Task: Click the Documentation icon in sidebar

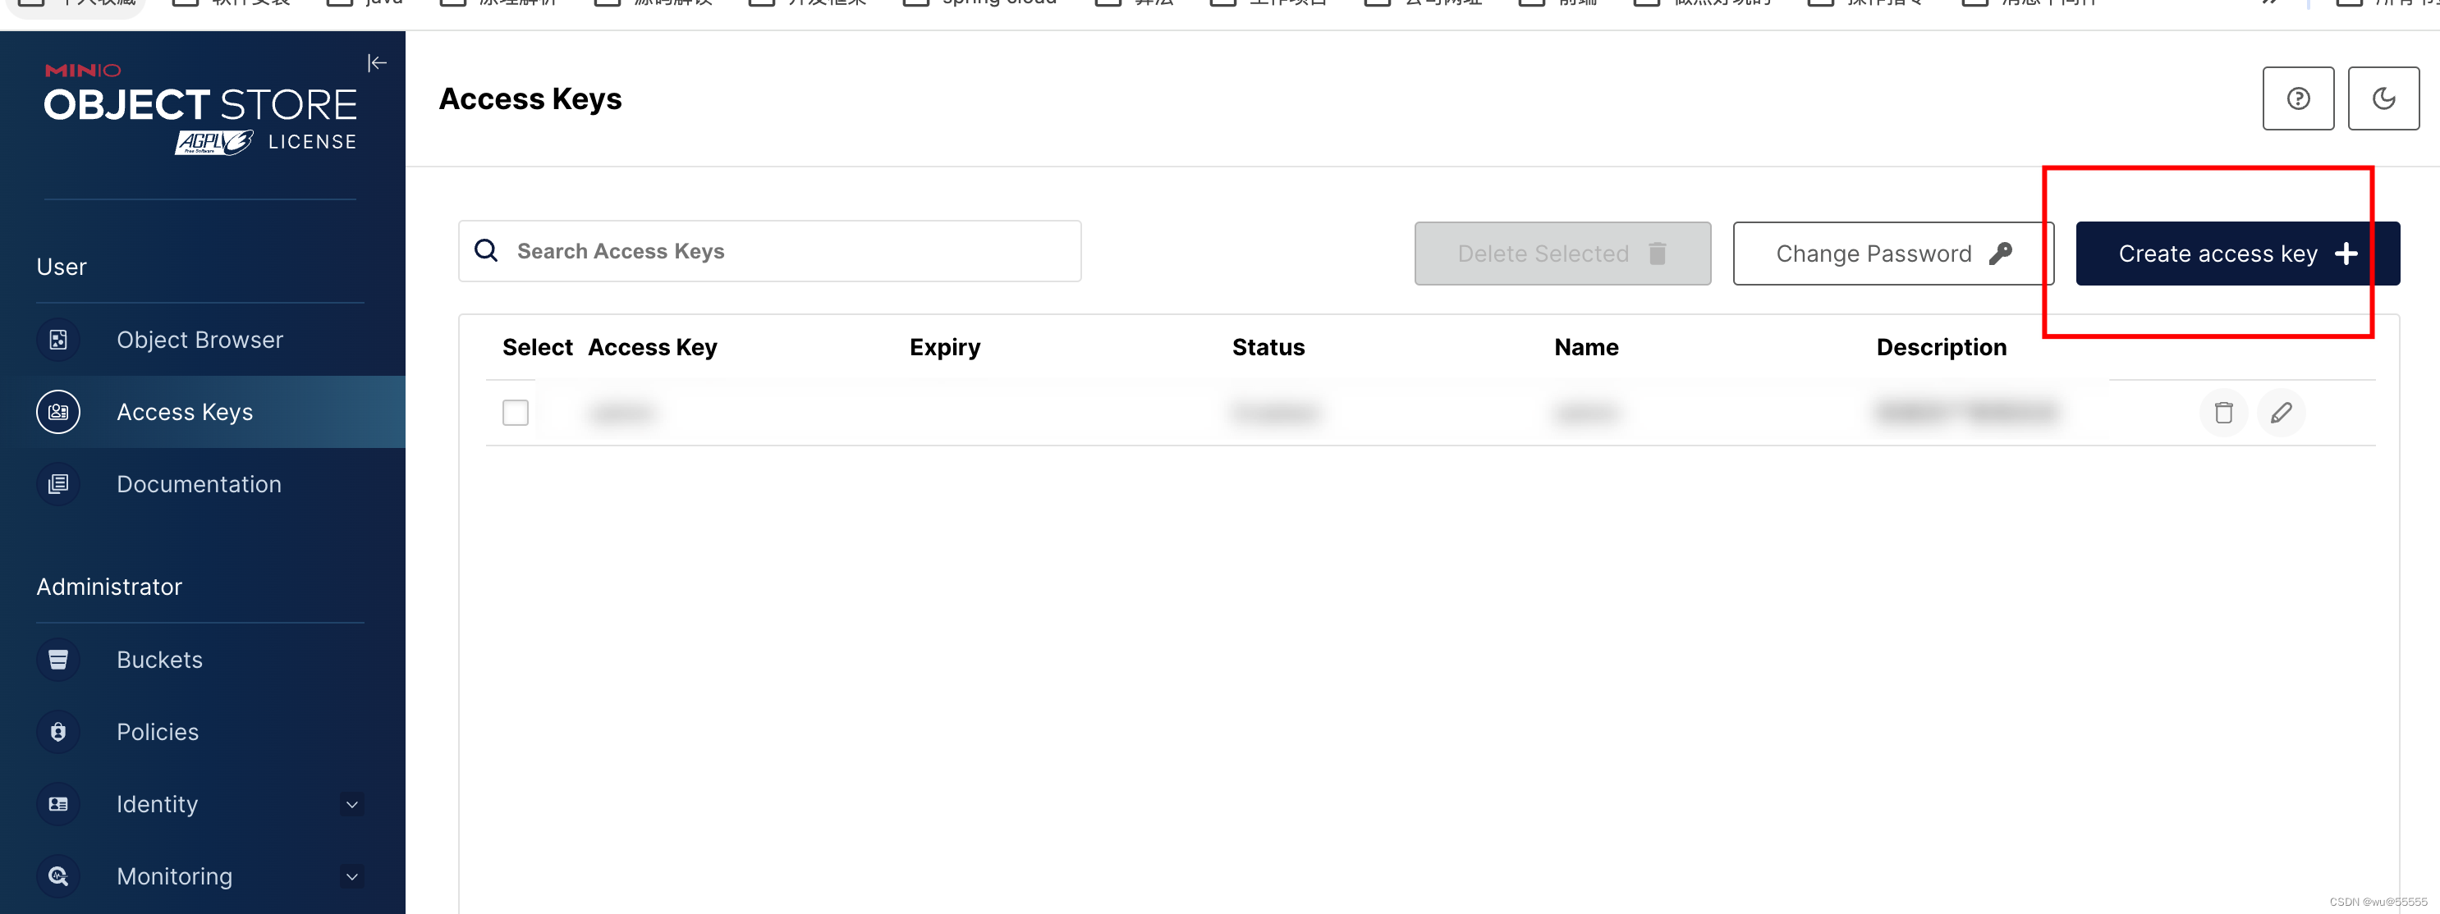Action: [57, 483]
